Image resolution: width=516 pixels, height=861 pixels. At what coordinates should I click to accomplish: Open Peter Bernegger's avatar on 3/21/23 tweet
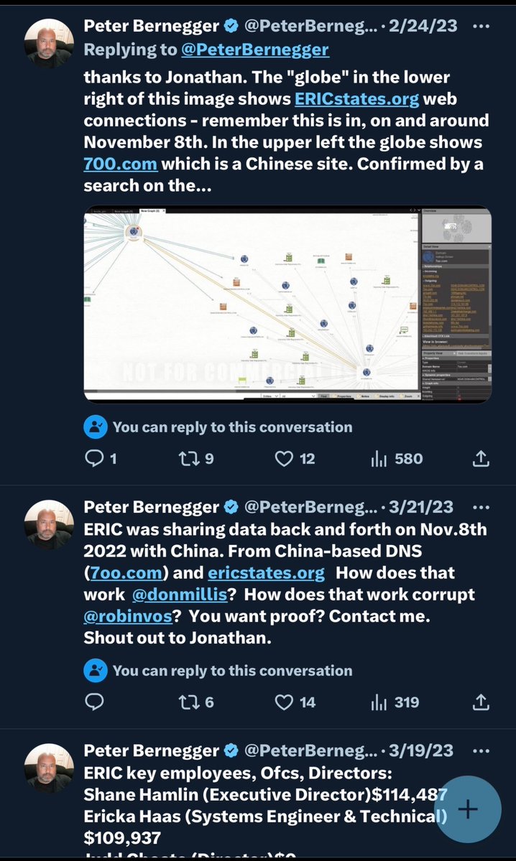50,525
